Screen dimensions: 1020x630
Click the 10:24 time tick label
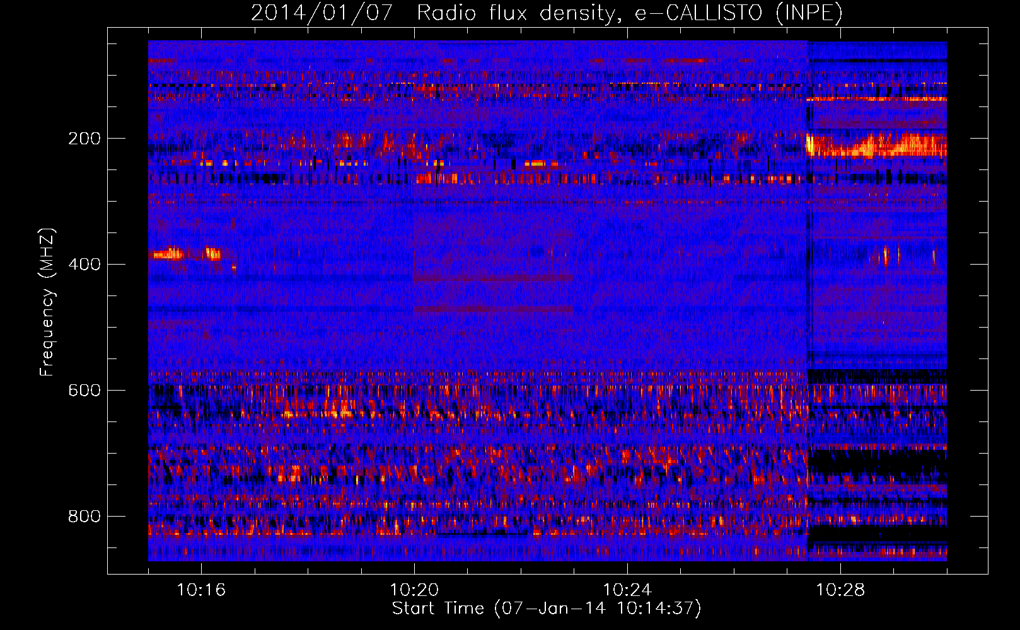(x=627, y=590)
